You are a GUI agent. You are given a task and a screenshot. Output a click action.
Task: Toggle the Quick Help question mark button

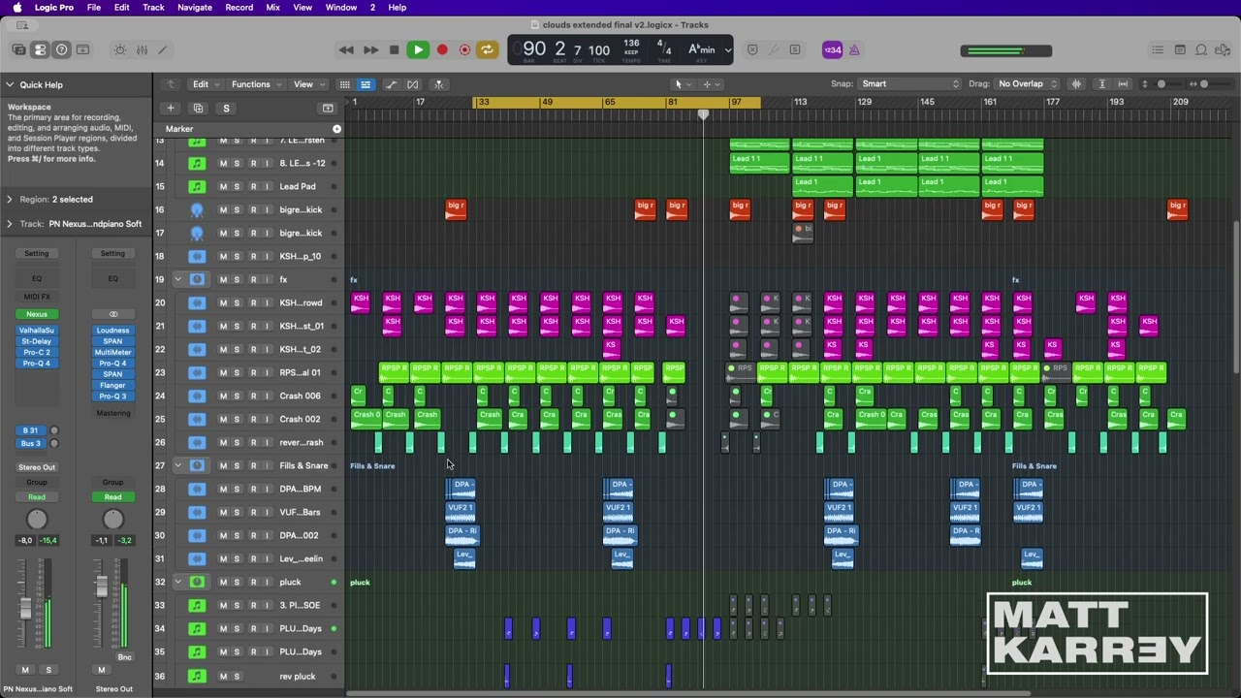[x=61, y=49]
